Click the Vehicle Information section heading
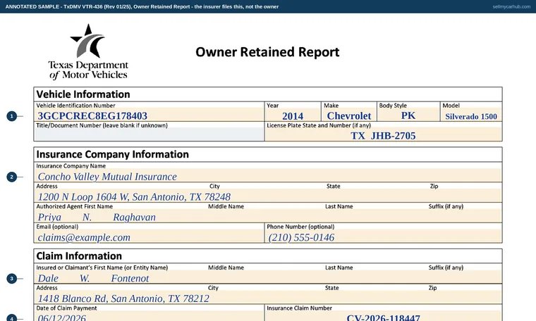The height and width of the screenshot is (321, 536). 83,94
